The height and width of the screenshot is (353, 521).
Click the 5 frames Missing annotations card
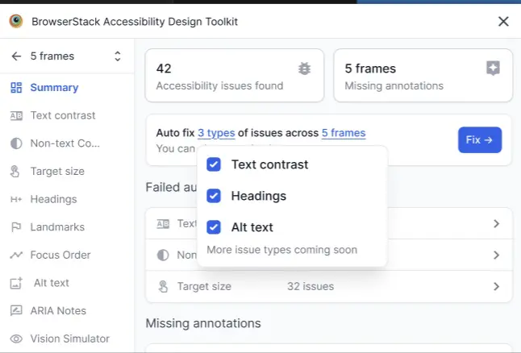[x=423, y=76]
